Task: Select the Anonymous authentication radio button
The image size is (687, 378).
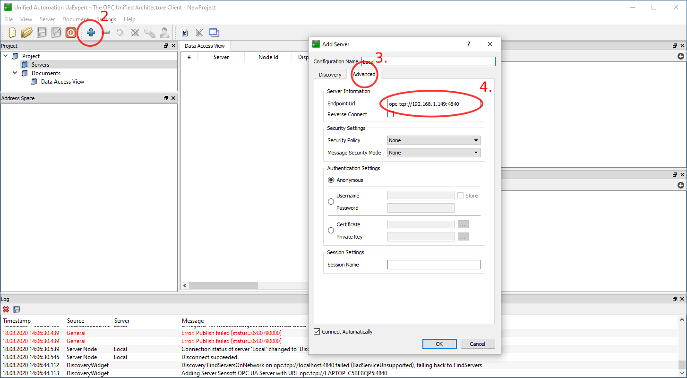Action: click(331, 180)
